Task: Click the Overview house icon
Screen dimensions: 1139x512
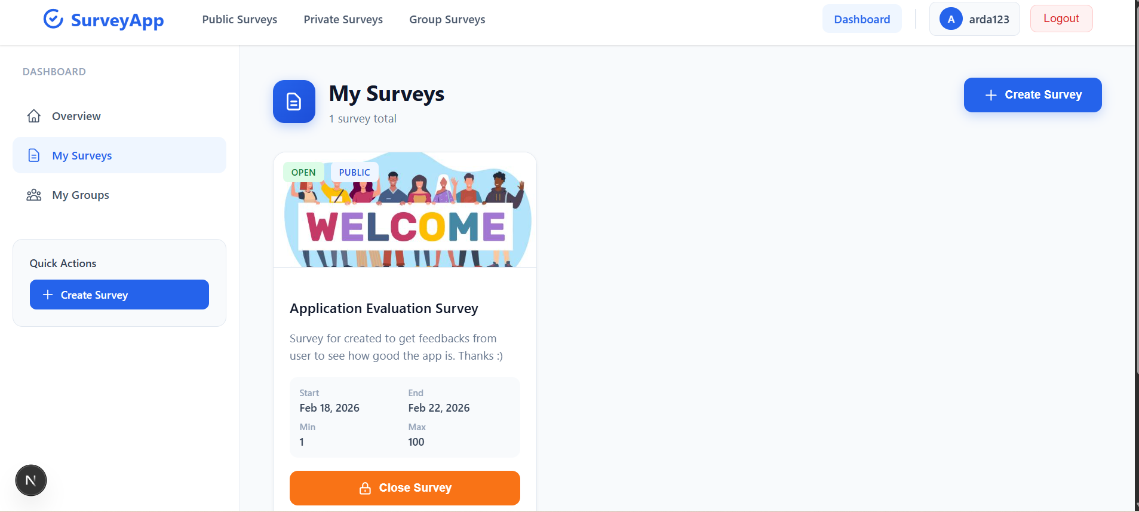Action: (34, 116)
